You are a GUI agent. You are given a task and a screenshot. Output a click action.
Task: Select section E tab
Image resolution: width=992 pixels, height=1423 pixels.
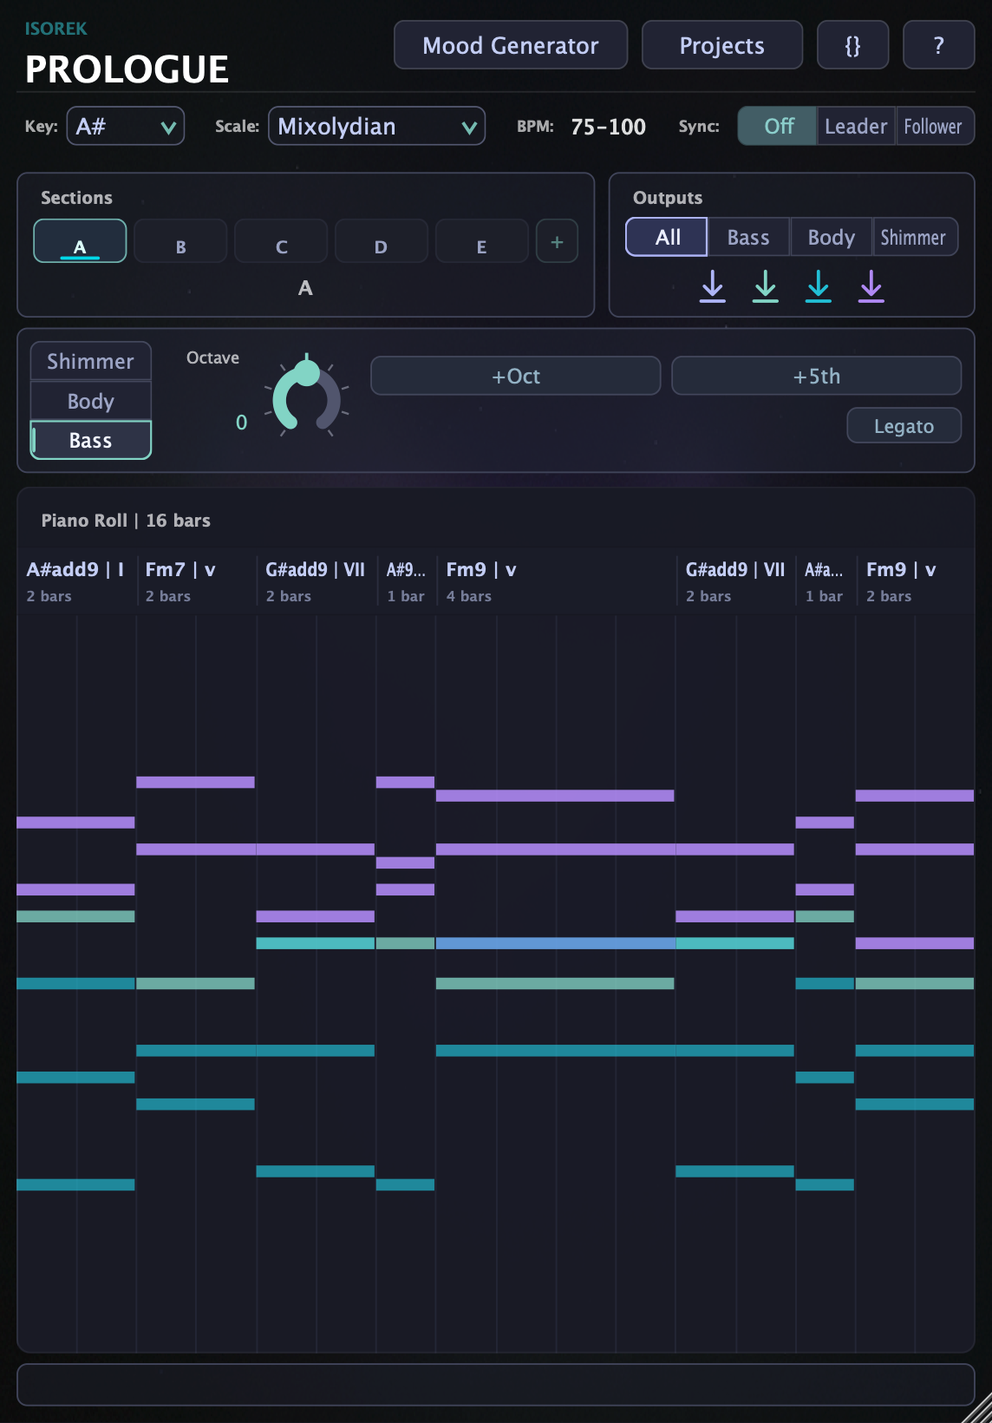482,241
